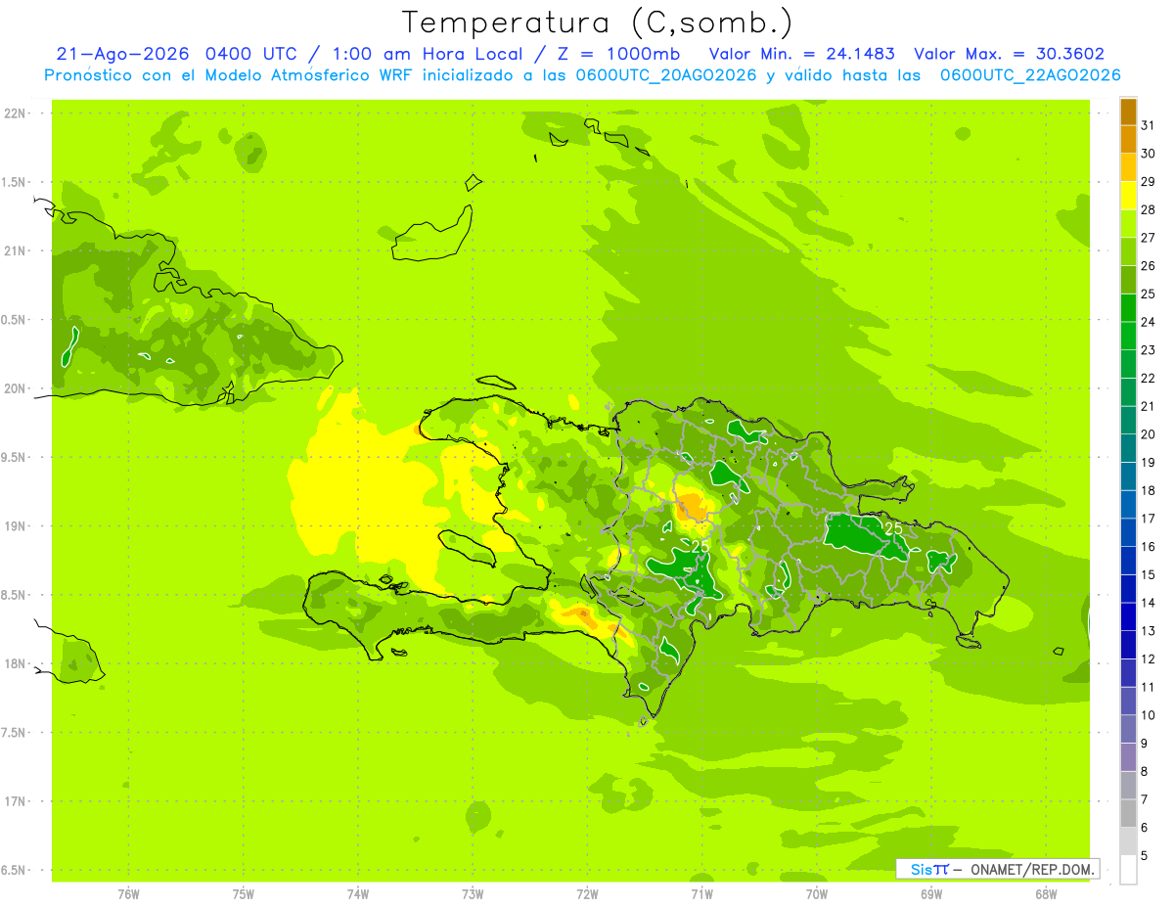1174x907 pixels.
Task: Pick the lime legend band between 27 and 28
Action: point(1128,224)
